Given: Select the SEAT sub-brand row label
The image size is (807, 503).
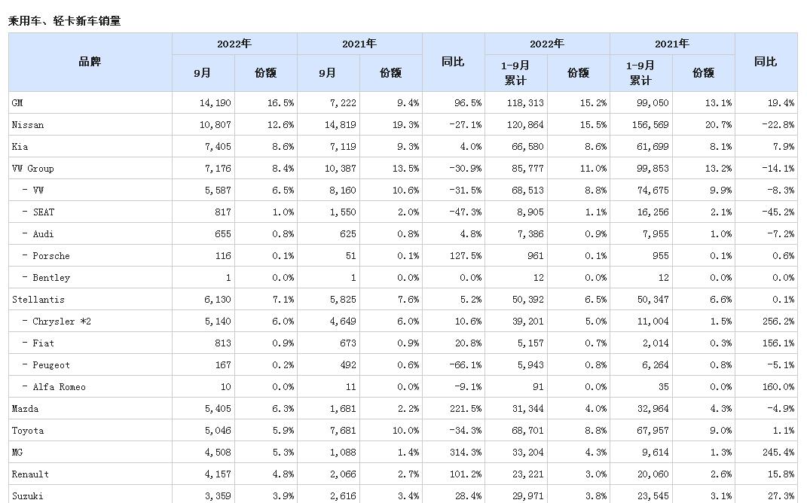Looking at the screenshot, I should pyautogui.click(x=43, y=212).
